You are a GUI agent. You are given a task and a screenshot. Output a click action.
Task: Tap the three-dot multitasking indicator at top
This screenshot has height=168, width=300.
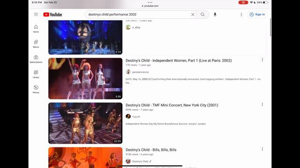pyautogui.click(x=150, y=2)
